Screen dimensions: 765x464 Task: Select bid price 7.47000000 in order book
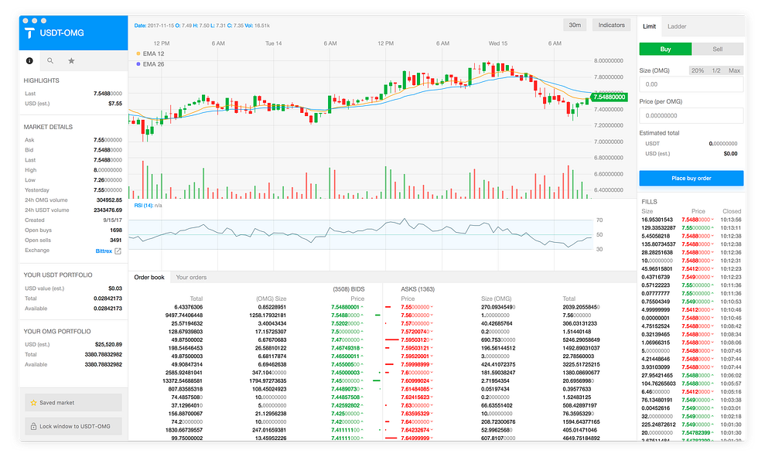pos(346,340)
